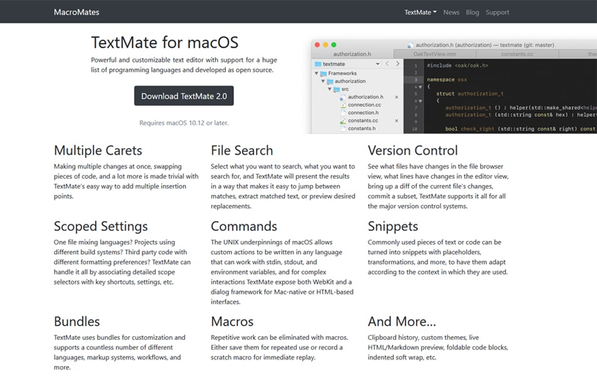
Task: Go back using the file browser left arrow
Action: coord(387,64)
